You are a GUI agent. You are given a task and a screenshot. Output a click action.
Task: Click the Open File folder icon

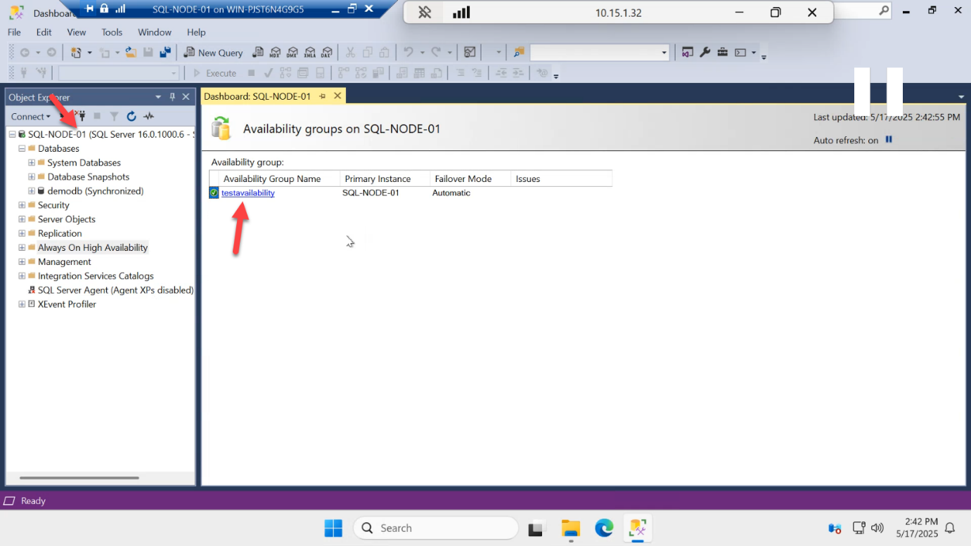click(x=131, y=53)
